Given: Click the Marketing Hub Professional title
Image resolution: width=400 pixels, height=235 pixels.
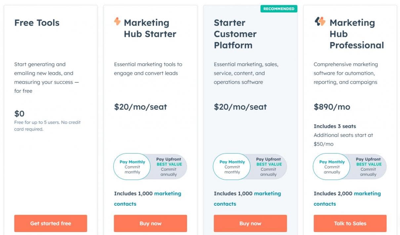Looking at the screenshot, I should [357, 34].
